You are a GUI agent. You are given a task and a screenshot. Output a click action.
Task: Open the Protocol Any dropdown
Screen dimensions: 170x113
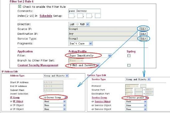point(132,86)
